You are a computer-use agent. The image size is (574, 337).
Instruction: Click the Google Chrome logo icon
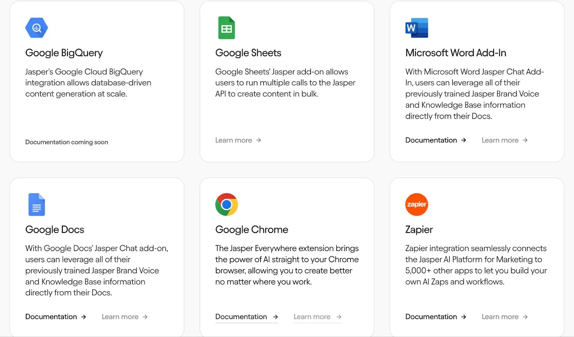[x=227, y=204]
